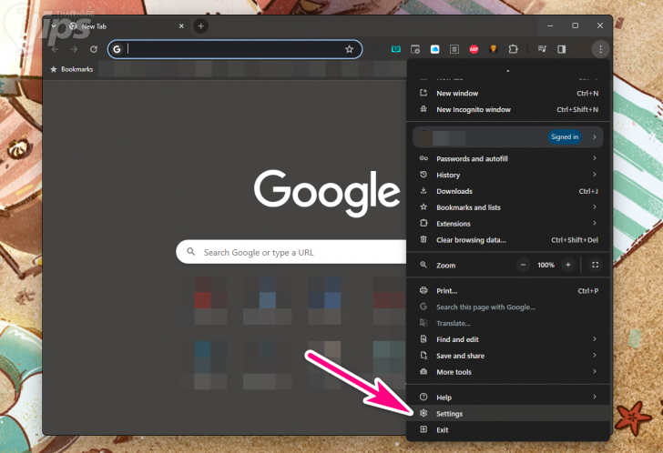Screen dimensions: 663x453
Task: Click the Signed in badge
Action: tap(565, 136)
